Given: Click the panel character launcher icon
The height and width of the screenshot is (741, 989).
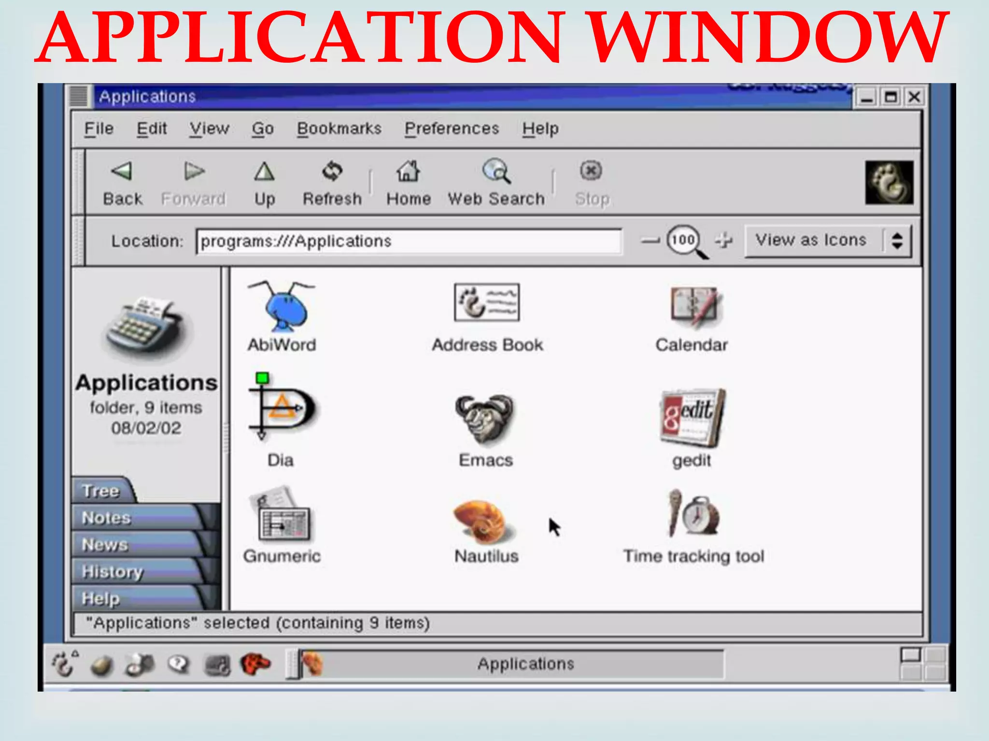Looking at the screenshot, I should click(x=140, y=664).
